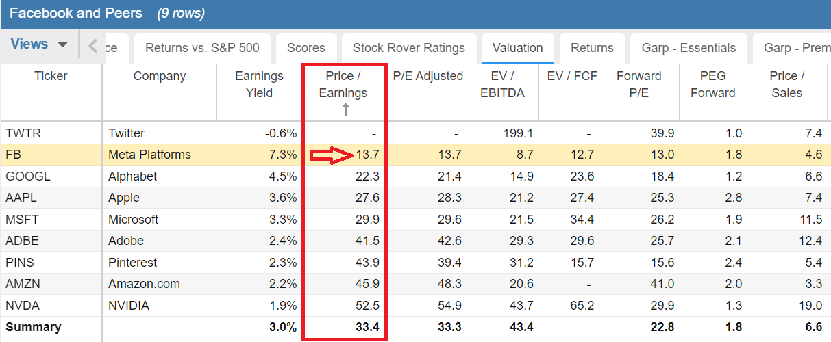This screenshot has height=342, width=831.
Task: Select the Valuation tab
Action: (x=518, y=48)
